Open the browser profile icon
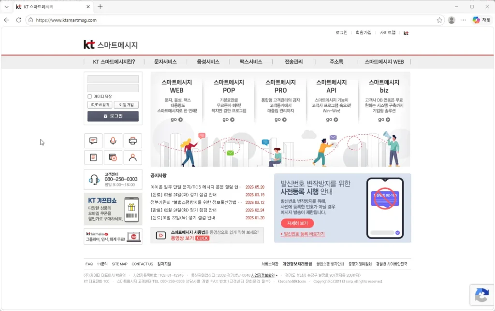 451,20
